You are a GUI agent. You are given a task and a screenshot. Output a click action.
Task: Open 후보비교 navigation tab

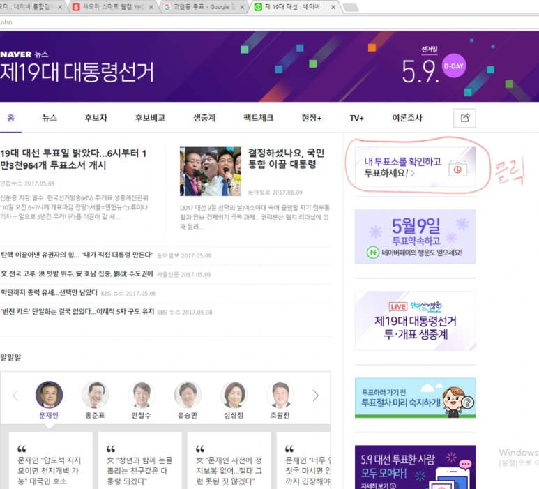(150, 118)
